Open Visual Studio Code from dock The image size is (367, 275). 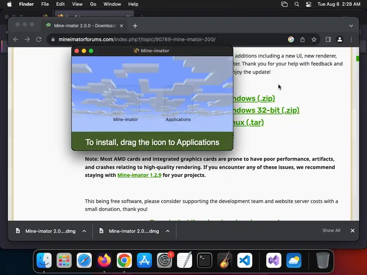(245, 260)
